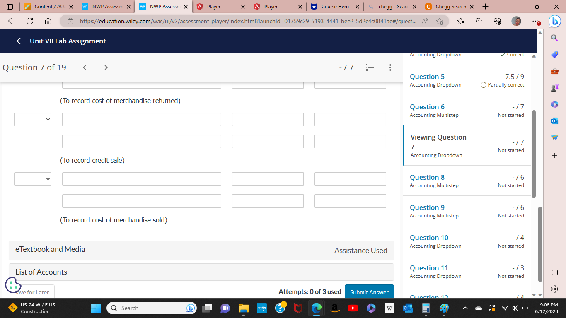Open the first journal date dropdown
566x318 pixels.
click(32, 119)
